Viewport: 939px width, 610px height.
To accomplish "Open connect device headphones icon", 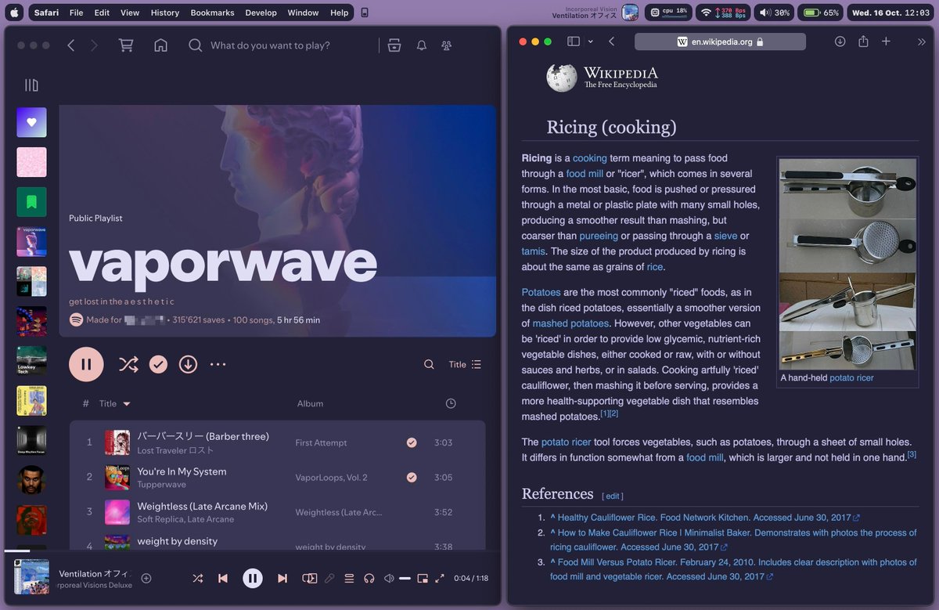I will (369, 578).
